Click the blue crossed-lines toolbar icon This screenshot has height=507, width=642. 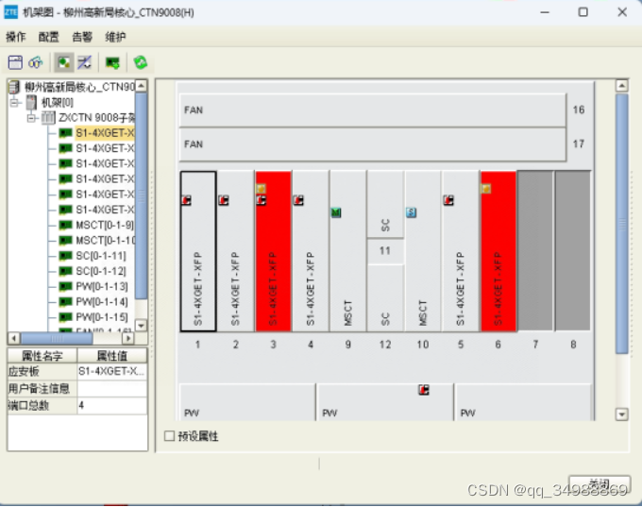click(x=85, y=62)
